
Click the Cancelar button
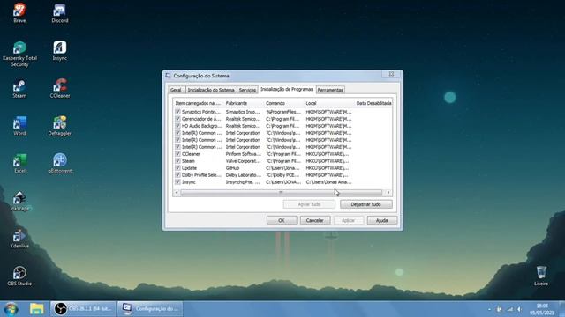pyautogui.click(x=314, y=220)
